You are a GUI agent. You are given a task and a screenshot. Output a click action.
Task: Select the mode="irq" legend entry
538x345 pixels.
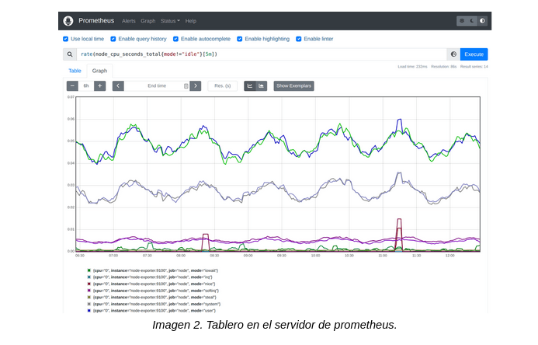tap(153, 277)
